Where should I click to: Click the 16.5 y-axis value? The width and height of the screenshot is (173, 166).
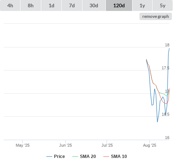click(165, 114)
